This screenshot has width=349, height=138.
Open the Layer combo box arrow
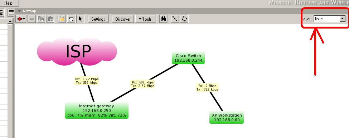pos(342,19)
